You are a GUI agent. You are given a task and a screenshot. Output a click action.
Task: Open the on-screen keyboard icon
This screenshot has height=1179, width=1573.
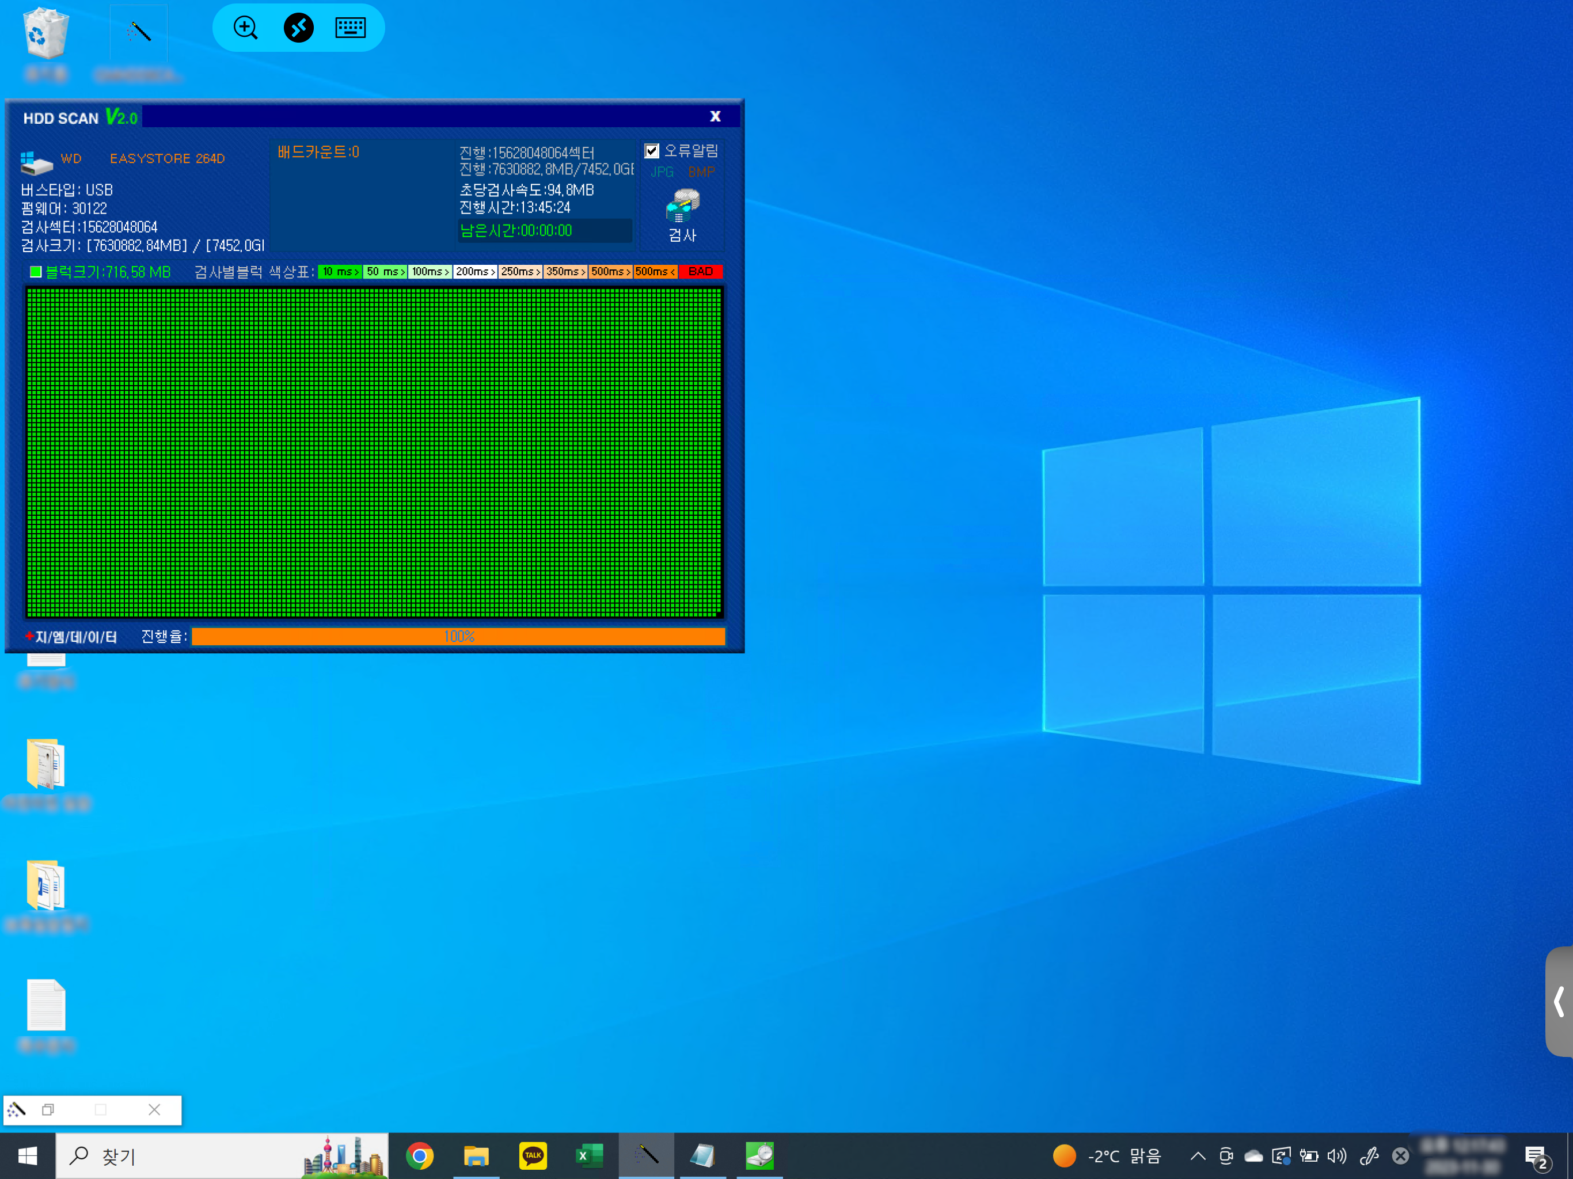(x=350, y=28)
